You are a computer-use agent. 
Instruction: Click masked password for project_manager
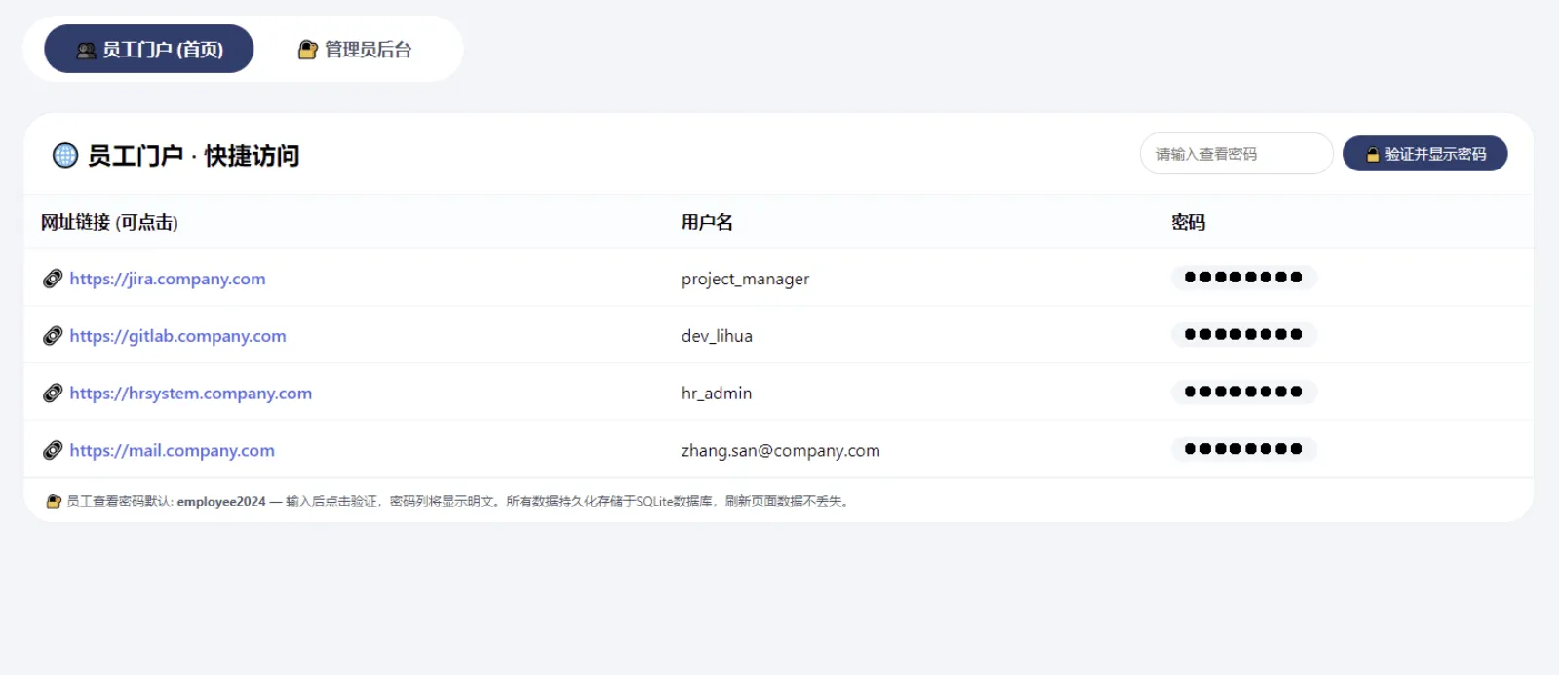coord(1243,278)
